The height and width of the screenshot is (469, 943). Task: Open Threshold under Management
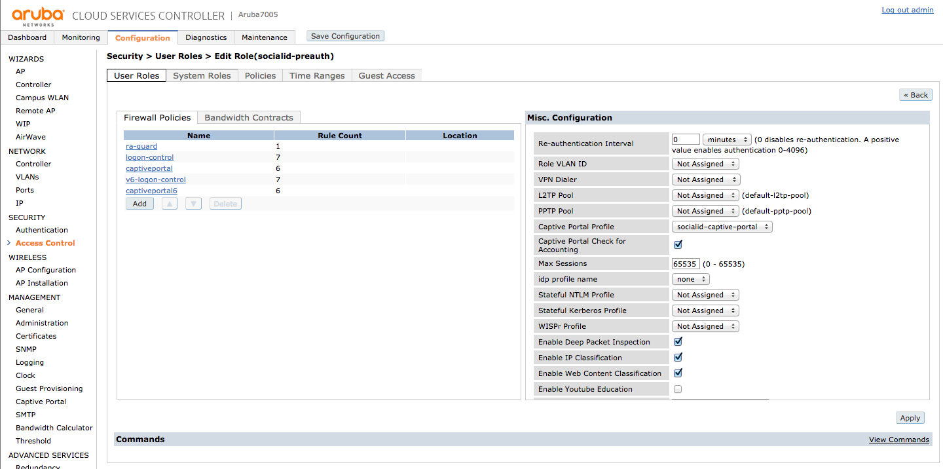(x=33, y=441)
